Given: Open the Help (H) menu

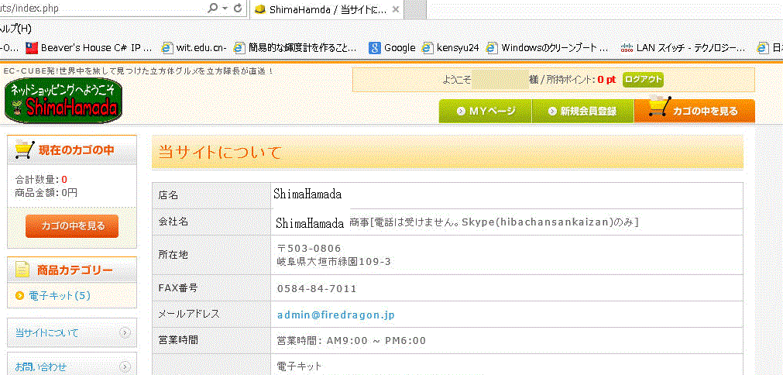Looking at the screenshot, I should click(x=16, y=29).
